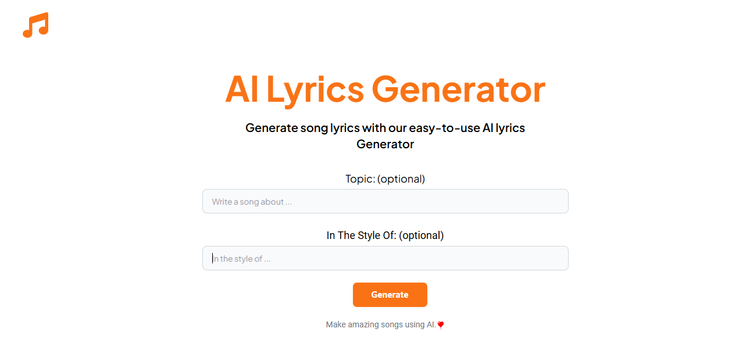This screenshot has height=357, width=732.
Task: Click the heart emoji after 'using AI.'
Action: point(441,325)
